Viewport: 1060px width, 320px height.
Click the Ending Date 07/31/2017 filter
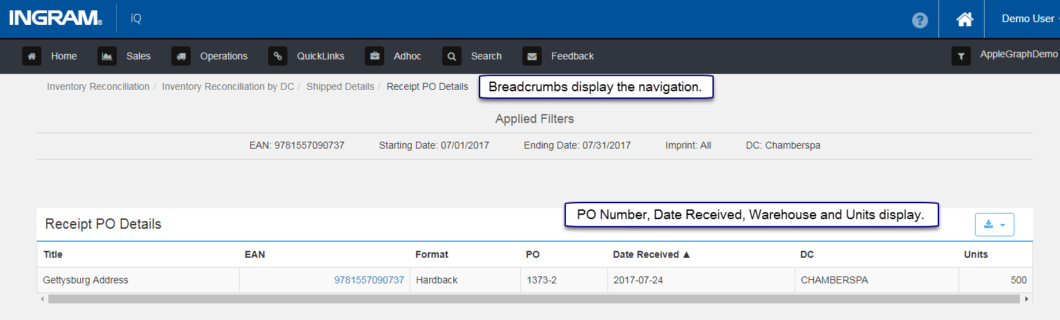tap(577, 146)
